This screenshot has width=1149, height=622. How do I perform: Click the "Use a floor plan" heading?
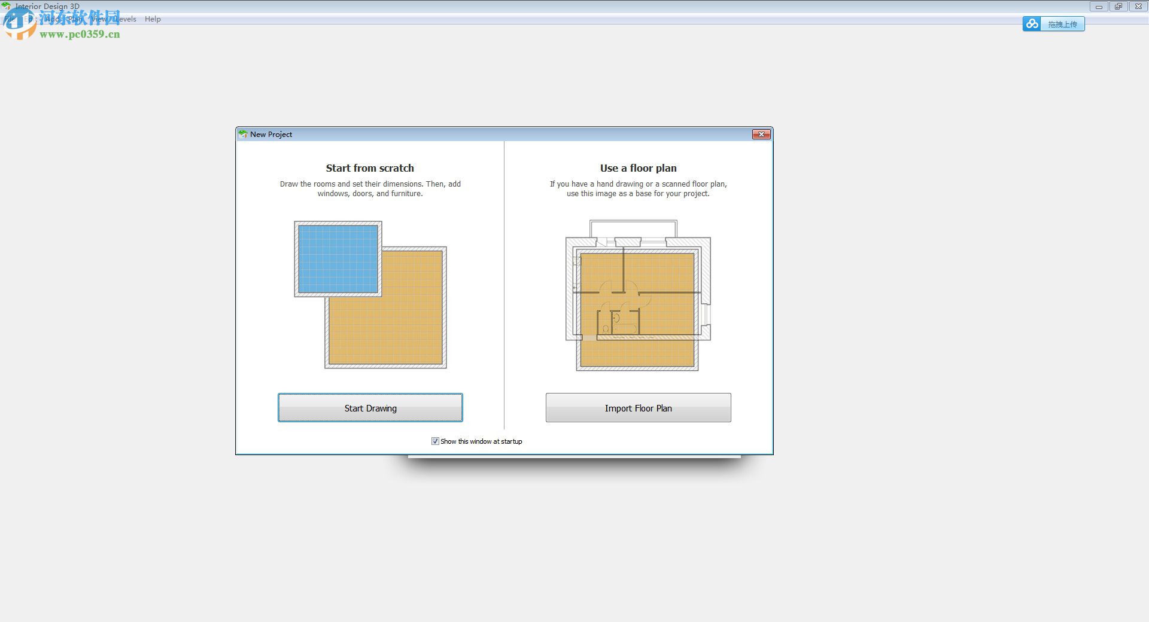click(638, 168)
